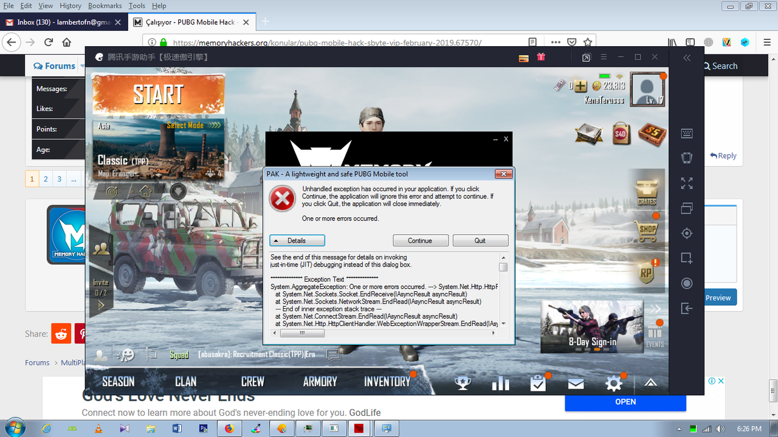Click the Firefox address bar URL

pyautogui.click(x=327, y=42)
